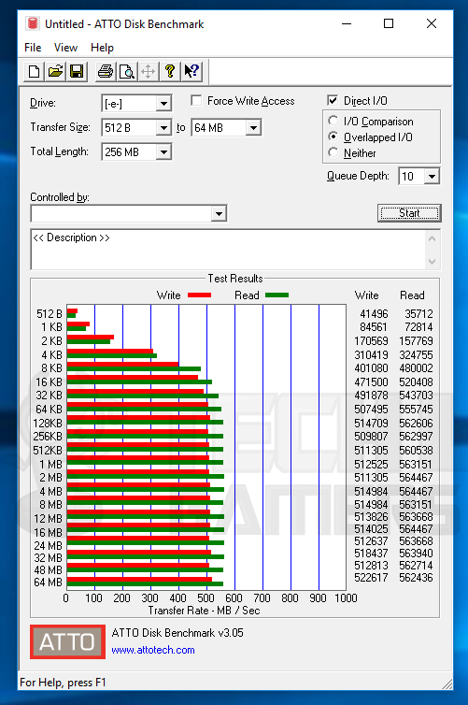Click the ATTO logo image

(x=68, y=641)
